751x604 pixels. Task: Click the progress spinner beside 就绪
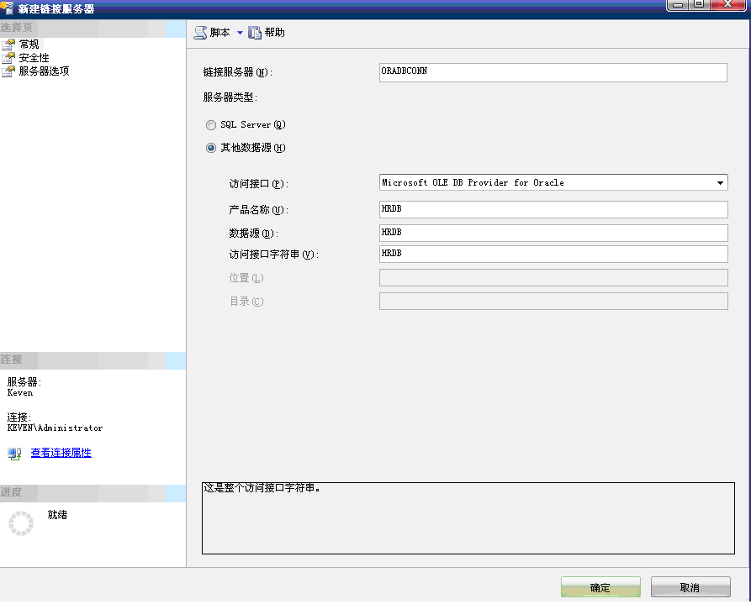[20, 523]
